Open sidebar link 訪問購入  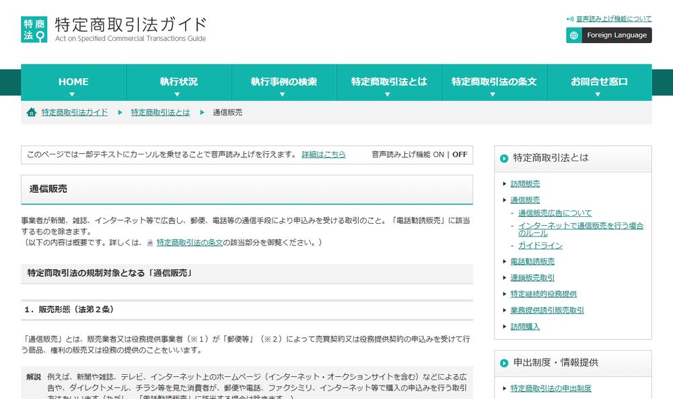525,326
